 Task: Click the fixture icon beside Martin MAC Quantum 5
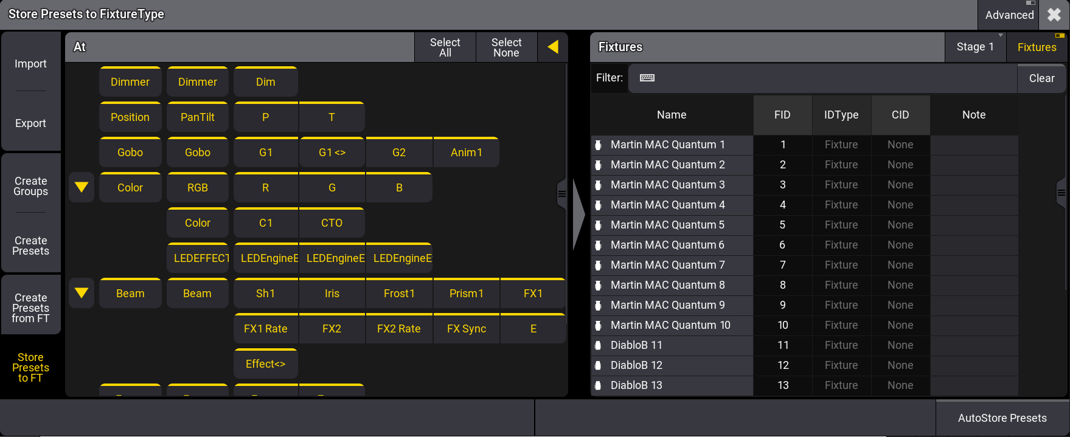[x=598, y=225]
